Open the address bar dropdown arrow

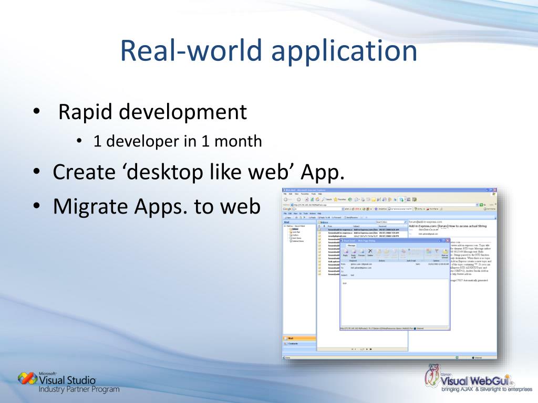tap(477, 205)
